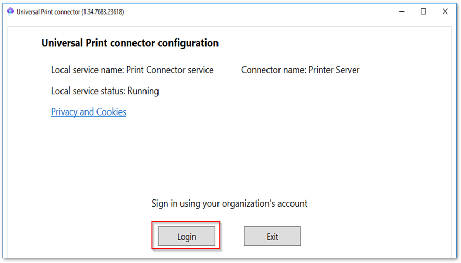Click the Local service status label
The height and width of the screenshot is (263, 461).
(88, 91)
